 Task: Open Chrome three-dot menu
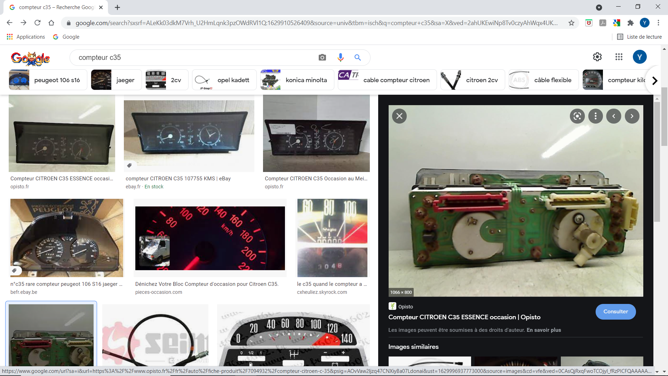pos(658,23)
